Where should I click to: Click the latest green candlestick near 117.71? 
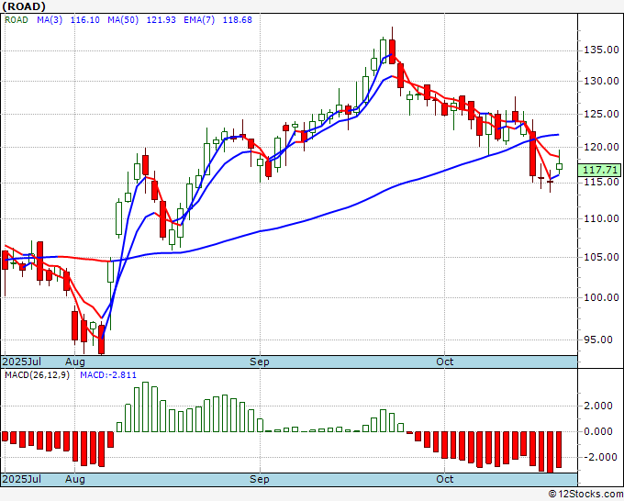pyautogui.click(x=559, y=167)
